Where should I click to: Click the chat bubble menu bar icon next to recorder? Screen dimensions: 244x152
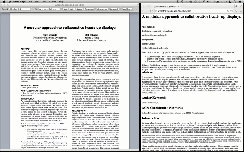(182, 1)
